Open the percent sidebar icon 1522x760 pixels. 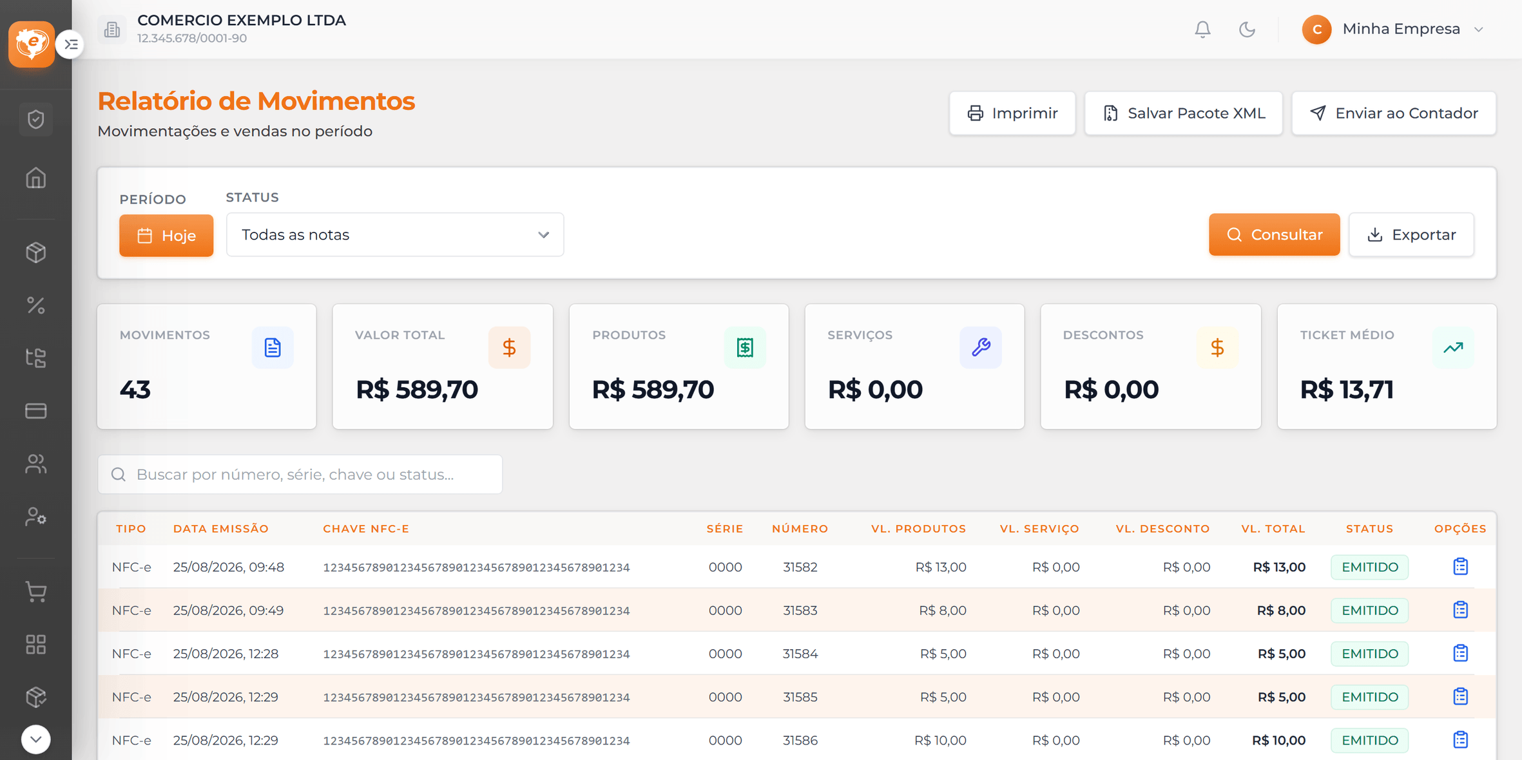[36, 305]
